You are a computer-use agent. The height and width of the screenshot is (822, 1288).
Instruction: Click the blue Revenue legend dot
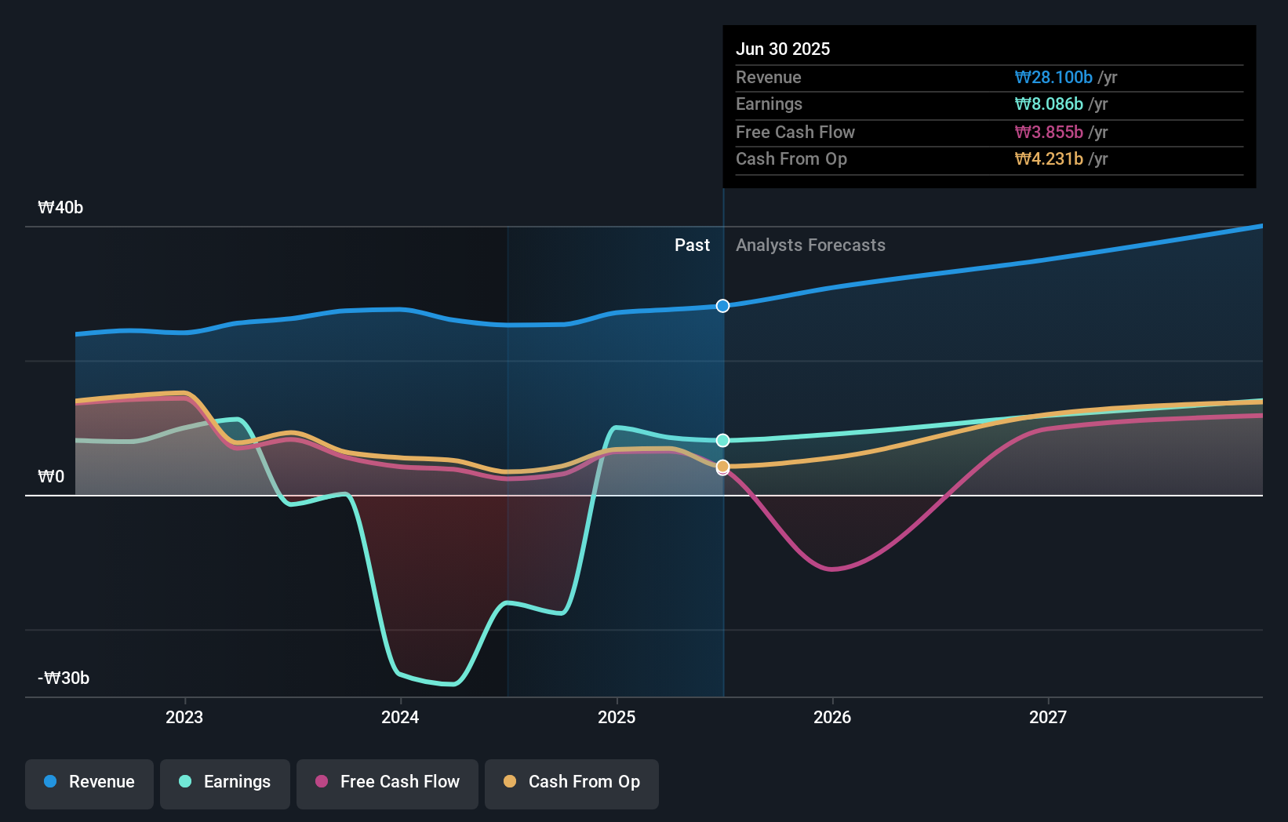tap(52, 782)
